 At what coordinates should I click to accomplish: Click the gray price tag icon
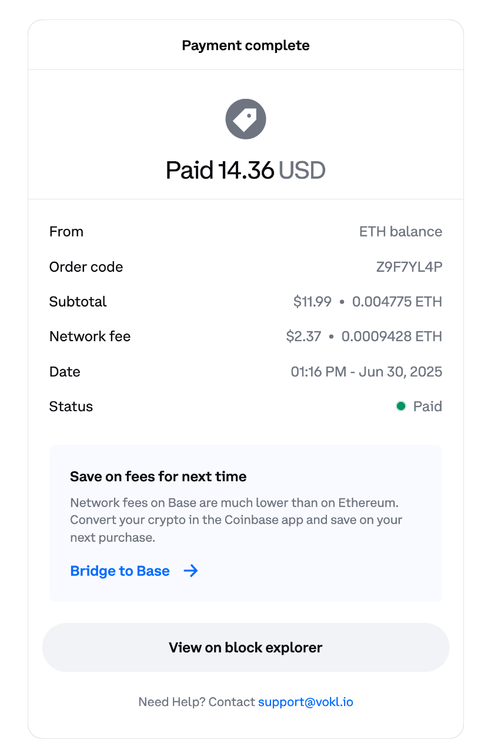(x=246, y=119)
